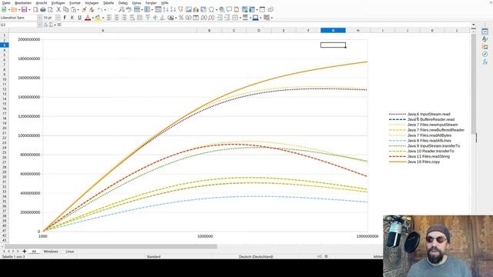Open sidebar Gallery panel icon
493x277 pixels.
(x=485, y=46)
